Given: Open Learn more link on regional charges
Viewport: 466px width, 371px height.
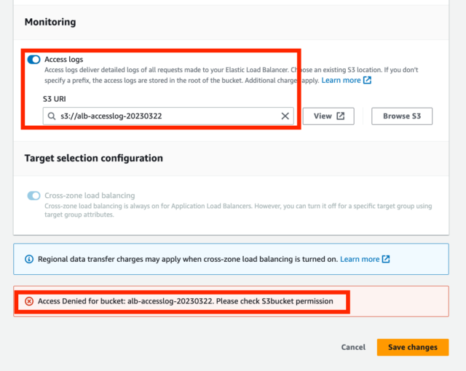Looking at the screenshot, I should (x=360, y=259).
